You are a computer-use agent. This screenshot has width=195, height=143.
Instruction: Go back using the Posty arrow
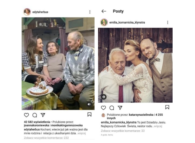(104, 11)
